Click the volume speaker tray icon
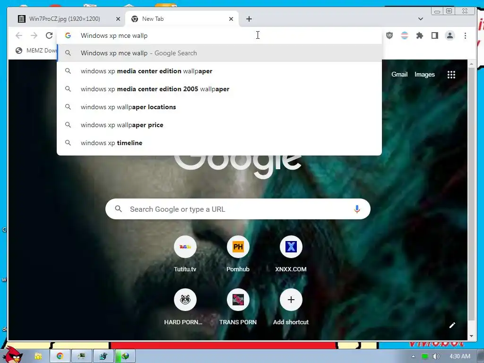Viewport: 484px width, 363px height. coord(436,356)
